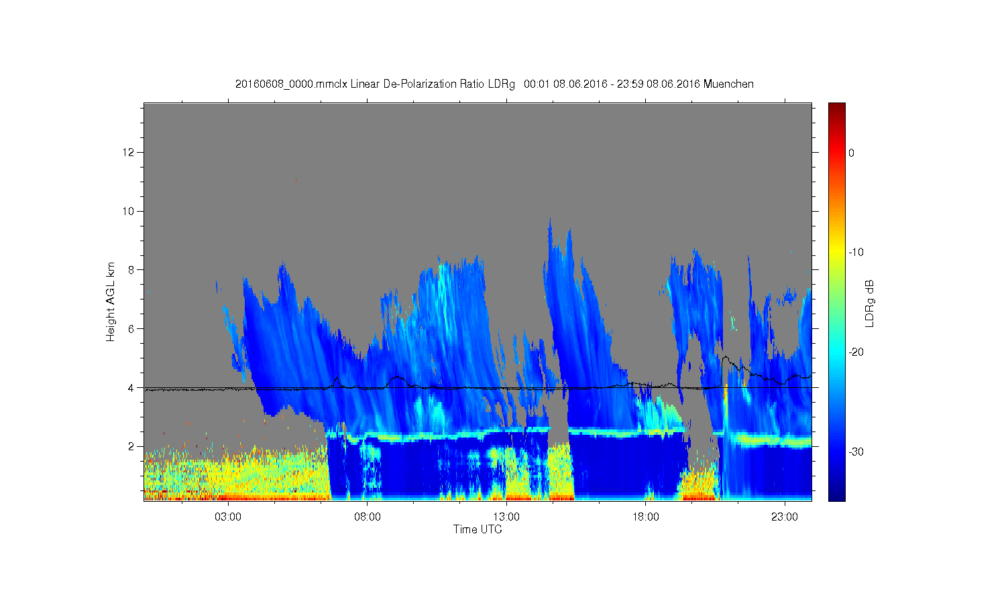Click the colorbar value label -10
The width and height of the screenshot is (1006, 603).
coord(856,253)
